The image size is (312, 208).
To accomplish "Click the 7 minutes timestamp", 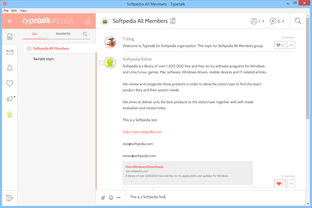I will click(x=288, y=37).
